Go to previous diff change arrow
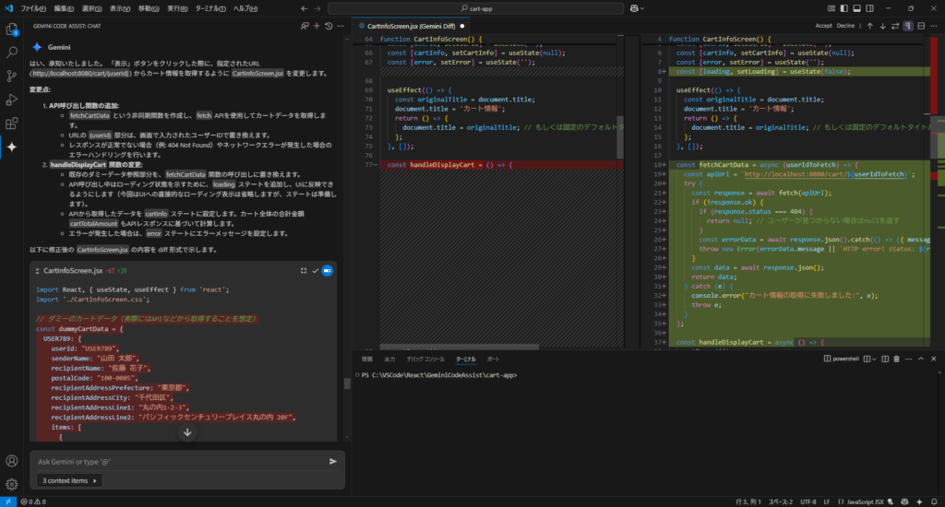 point(869,26)
